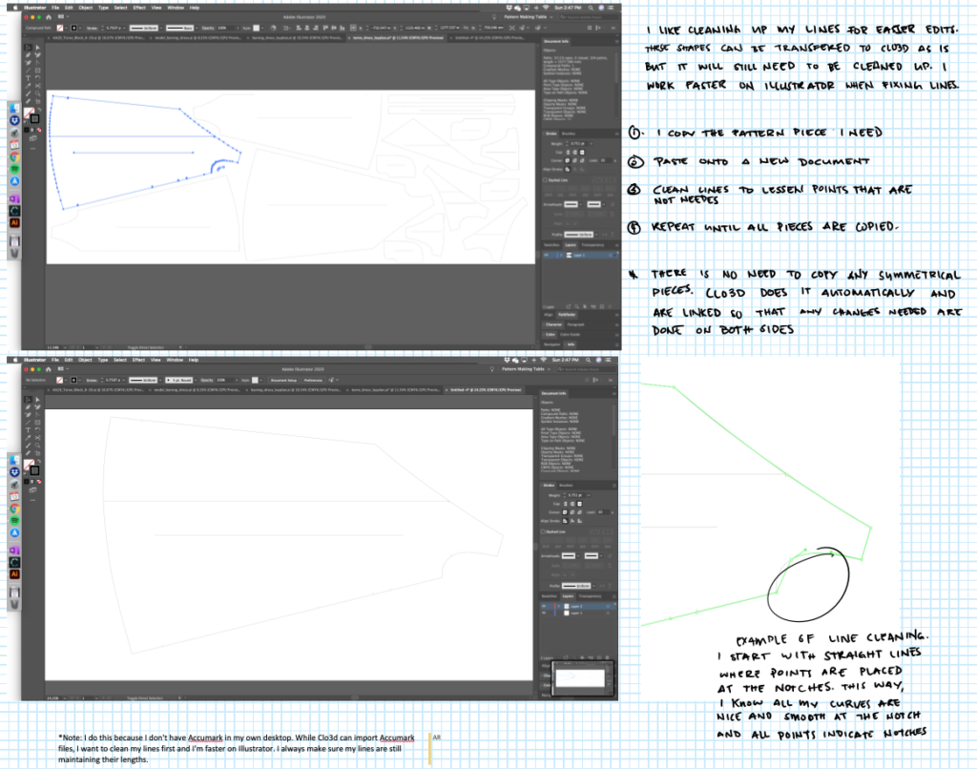Click Create New Layer icon in bottom Layers panel
This screenshot has height=769, width=977.
pos(599,657)
